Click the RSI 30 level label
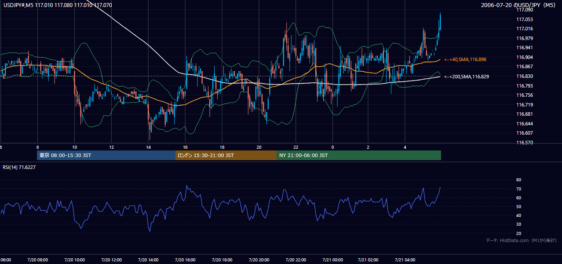 click(518, 224)
